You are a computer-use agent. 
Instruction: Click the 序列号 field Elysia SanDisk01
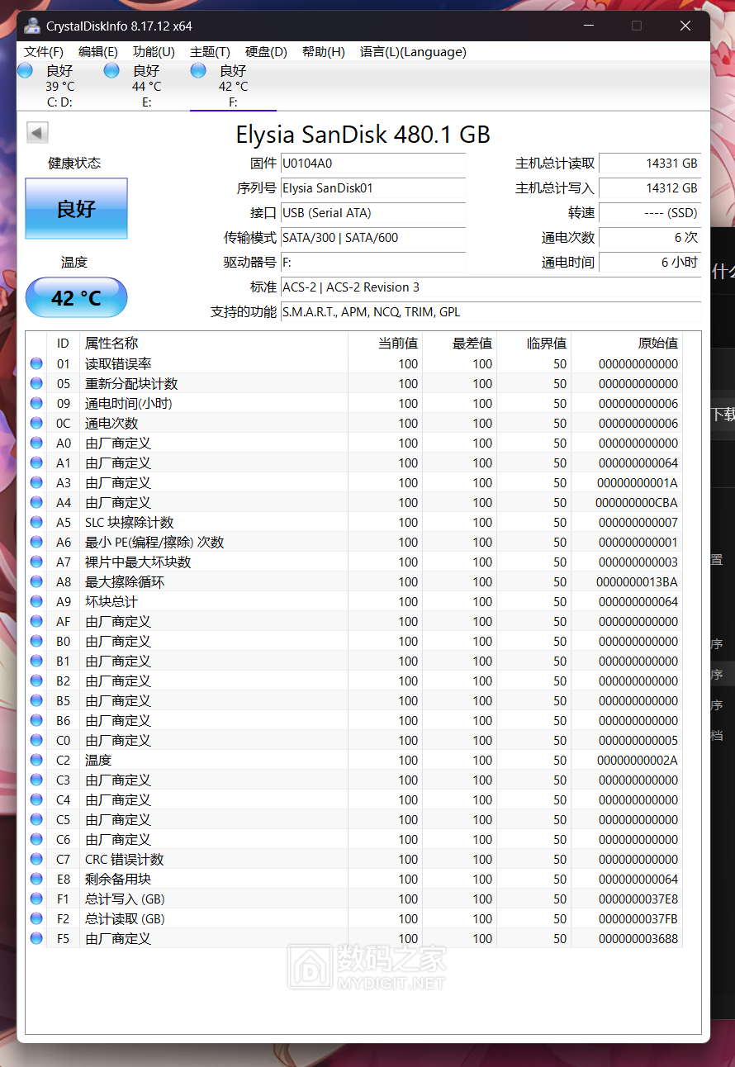tap(373, 188)
